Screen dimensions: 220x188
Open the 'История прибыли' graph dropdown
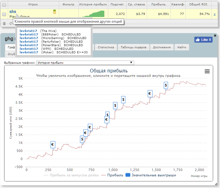pos(85,63)
